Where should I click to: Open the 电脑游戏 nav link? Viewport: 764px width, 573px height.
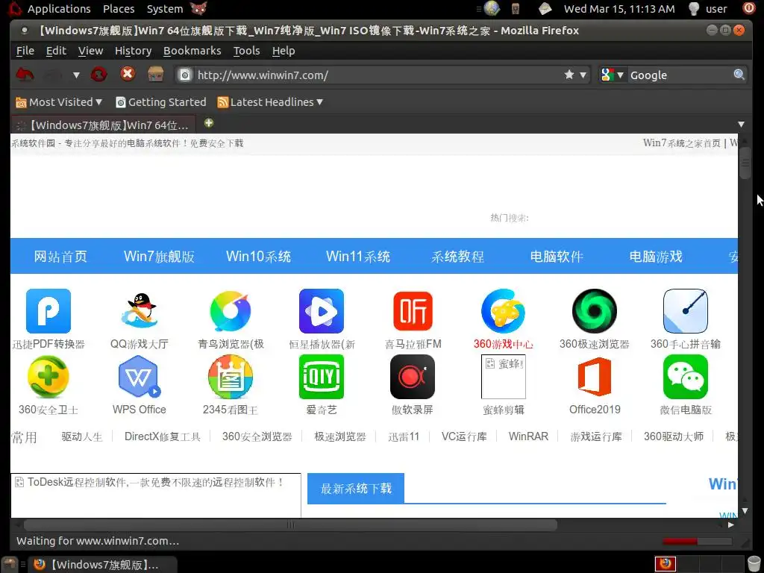coord(656,257)
